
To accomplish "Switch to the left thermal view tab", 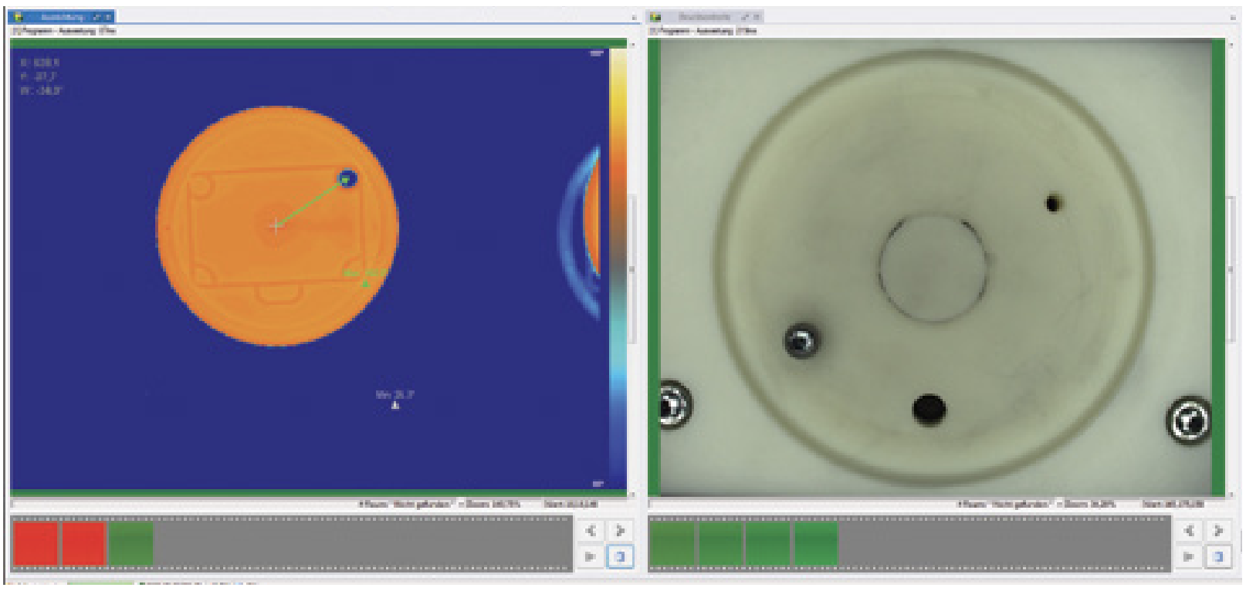I will pyautogui.click(x=63, y=16).
